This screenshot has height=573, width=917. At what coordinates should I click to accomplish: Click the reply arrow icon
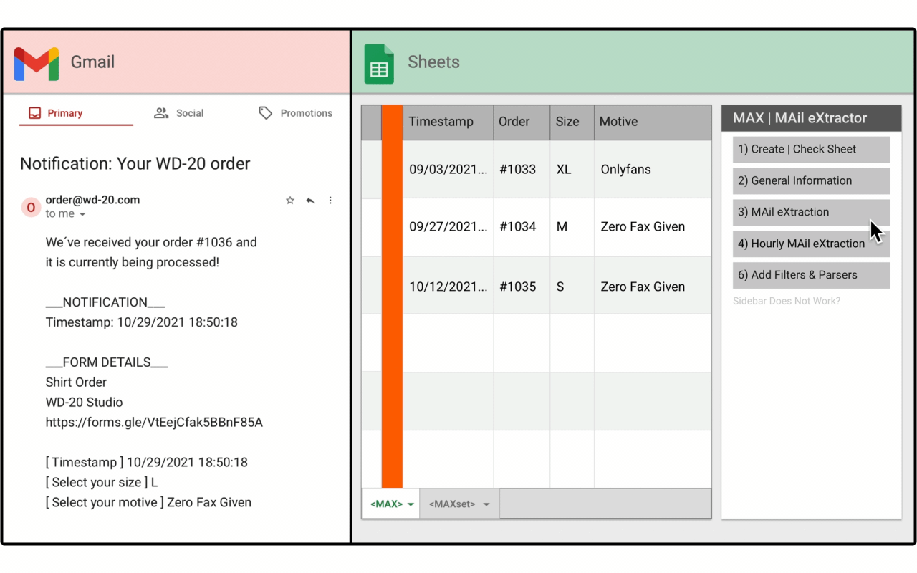click(310, 201)
